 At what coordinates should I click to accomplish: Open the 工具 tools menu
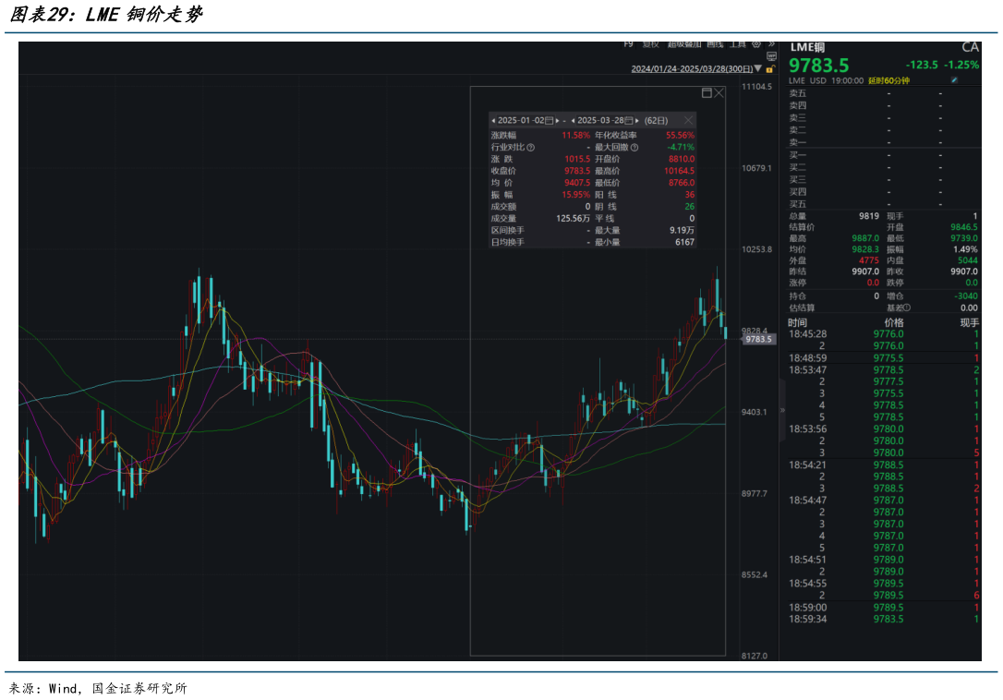(738, 43)
